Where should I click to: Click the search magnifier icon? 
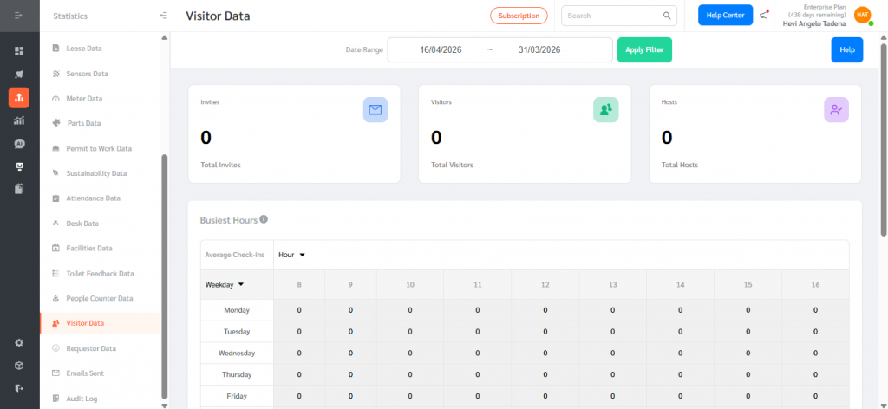pyautogui.click(x=667, y=16)
